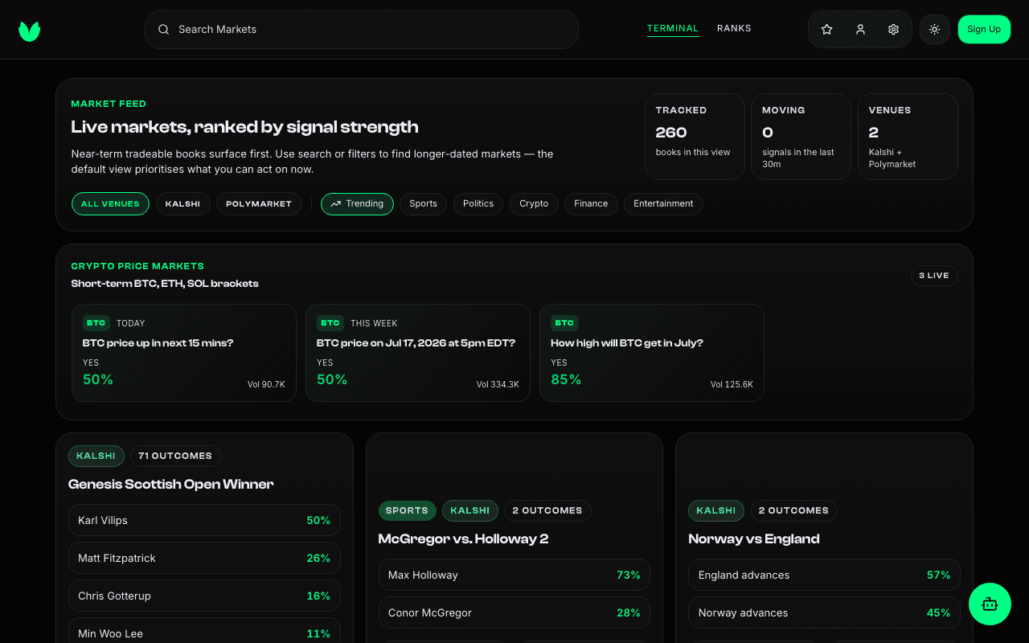Open McGregor vs. Holloway 2 market
Viewport: 1029px width, 643px height.
464,539
